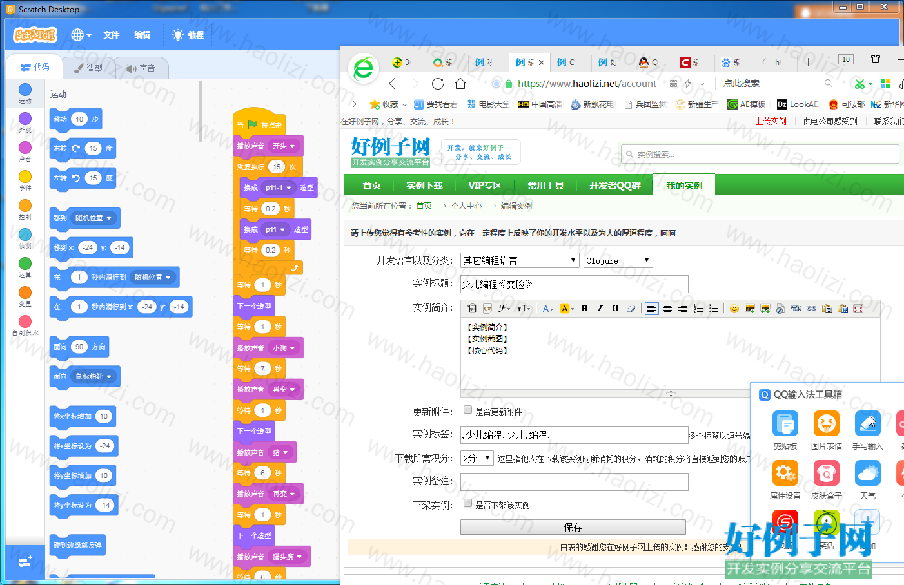This screenshot has height=585, width=904.
Task: Click the 实例标题 title input field
Action: [x=574, y=284]
